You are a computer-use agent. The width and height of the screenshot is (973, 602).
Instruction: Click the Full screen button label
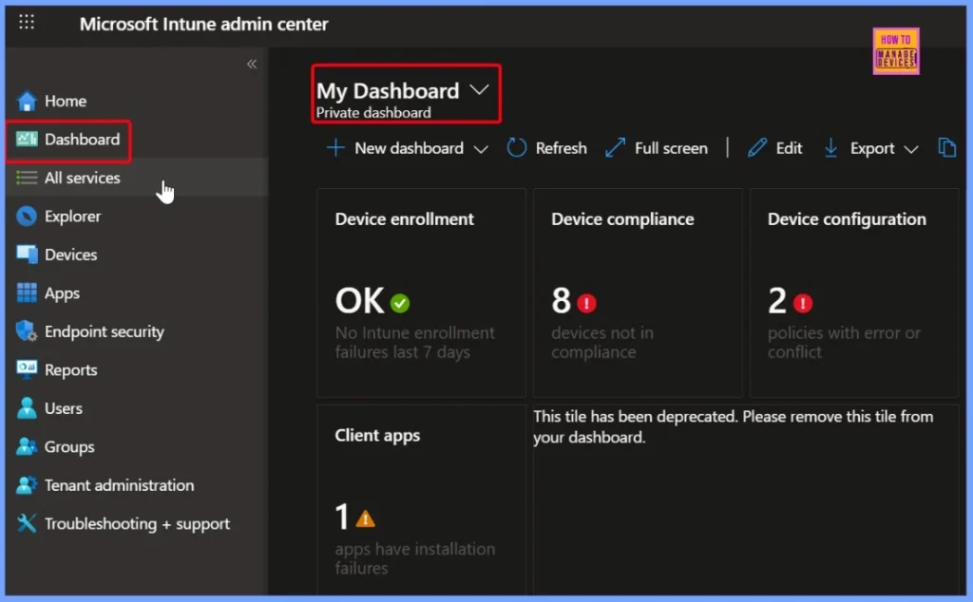pos(671,148)
